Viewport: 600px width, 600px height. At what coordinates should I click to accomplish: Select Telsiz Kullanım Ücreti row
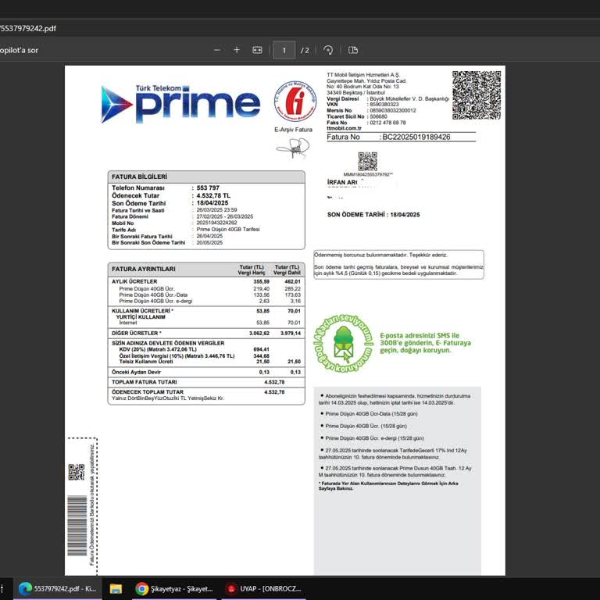point(206,362)
